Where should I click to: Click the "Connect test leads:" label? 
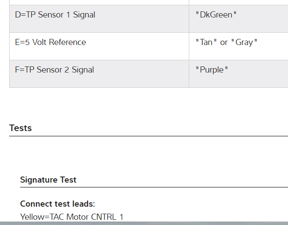click(57, 204)
